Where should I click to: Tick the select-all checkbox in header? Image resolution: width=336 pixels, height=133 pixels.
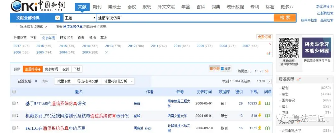(x=14, y=92)
